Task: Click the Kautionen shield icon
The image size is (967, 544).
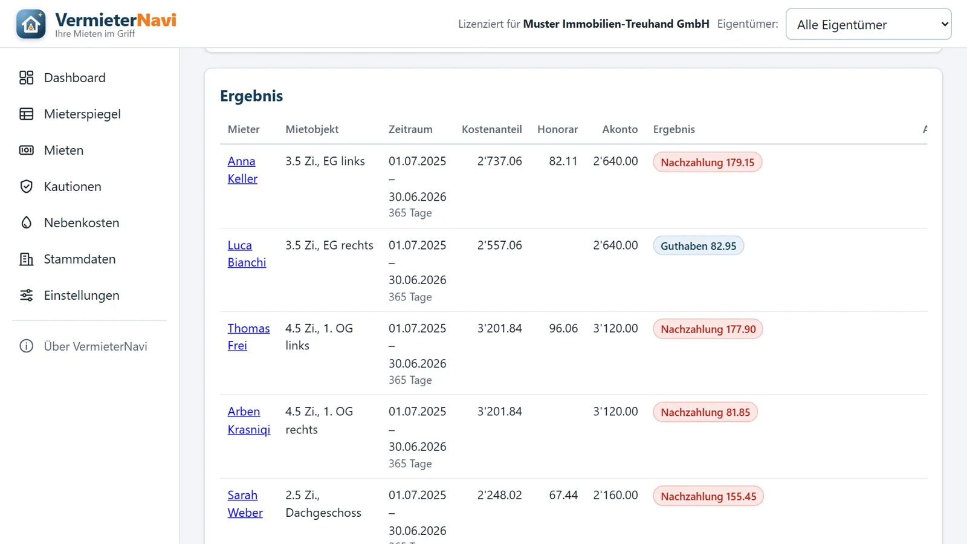Action: (x=27, y=186)
